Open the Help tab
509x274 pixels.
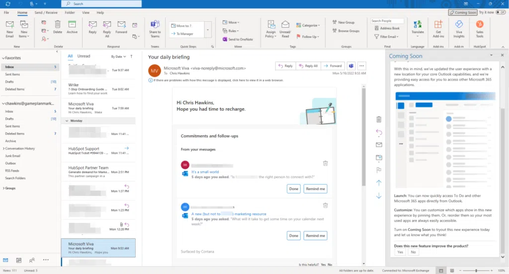(x=100, y=12)
